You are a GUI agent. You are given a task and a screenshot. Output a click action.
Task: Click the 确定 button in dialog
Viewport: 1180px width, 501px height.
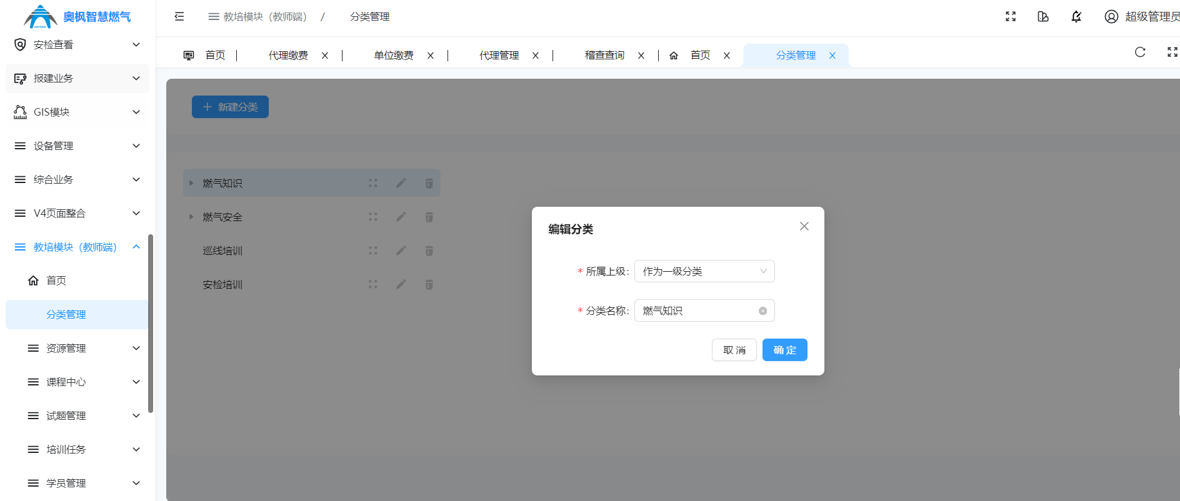click(x=785, y=350)
